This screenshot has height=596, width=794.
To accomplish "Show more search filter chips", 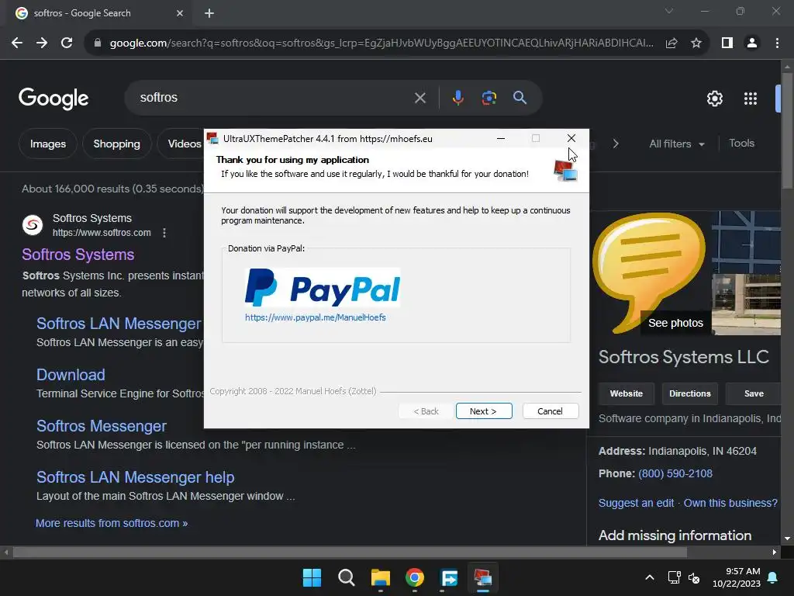I will [x=616, y=144].
